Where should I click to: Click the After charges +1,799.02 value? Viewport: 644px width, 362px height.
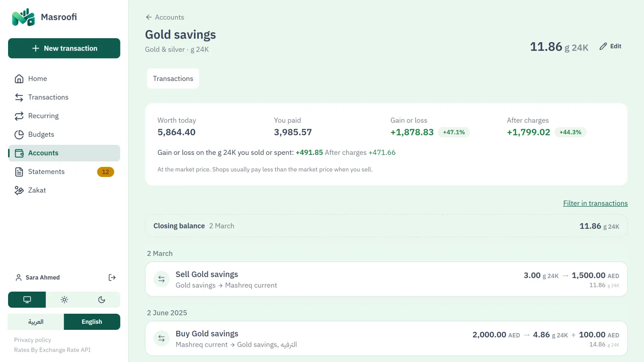click(528, 132)
